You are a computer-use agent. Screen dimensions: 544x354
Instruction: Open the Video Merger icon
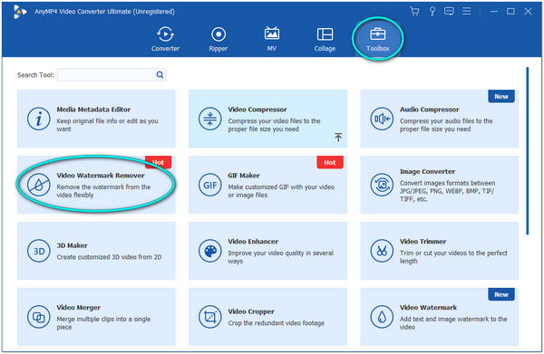[38, 317]
